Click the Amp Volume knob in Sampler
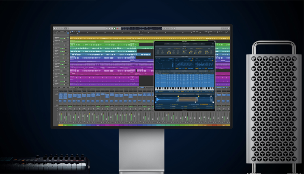This screenshot has width=304, height=174. pos(207,53)
